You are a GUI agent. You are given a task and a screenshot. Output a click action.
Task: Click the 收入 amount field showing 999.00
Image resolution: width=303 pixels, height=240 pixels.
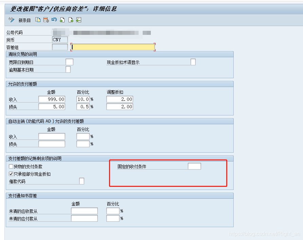tap(52, 99)
